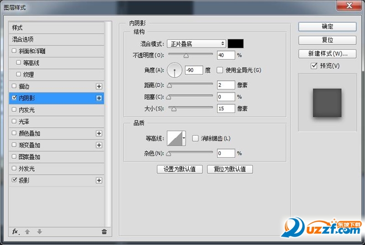Click the 杂色 slider handle
The width and height of the screenshot is (365, 245).
pyautogui.click(x=168, y=154)
